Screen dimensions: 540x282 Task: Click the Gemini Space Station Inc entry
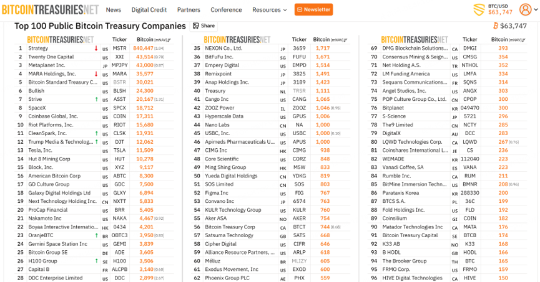point(57,244)
